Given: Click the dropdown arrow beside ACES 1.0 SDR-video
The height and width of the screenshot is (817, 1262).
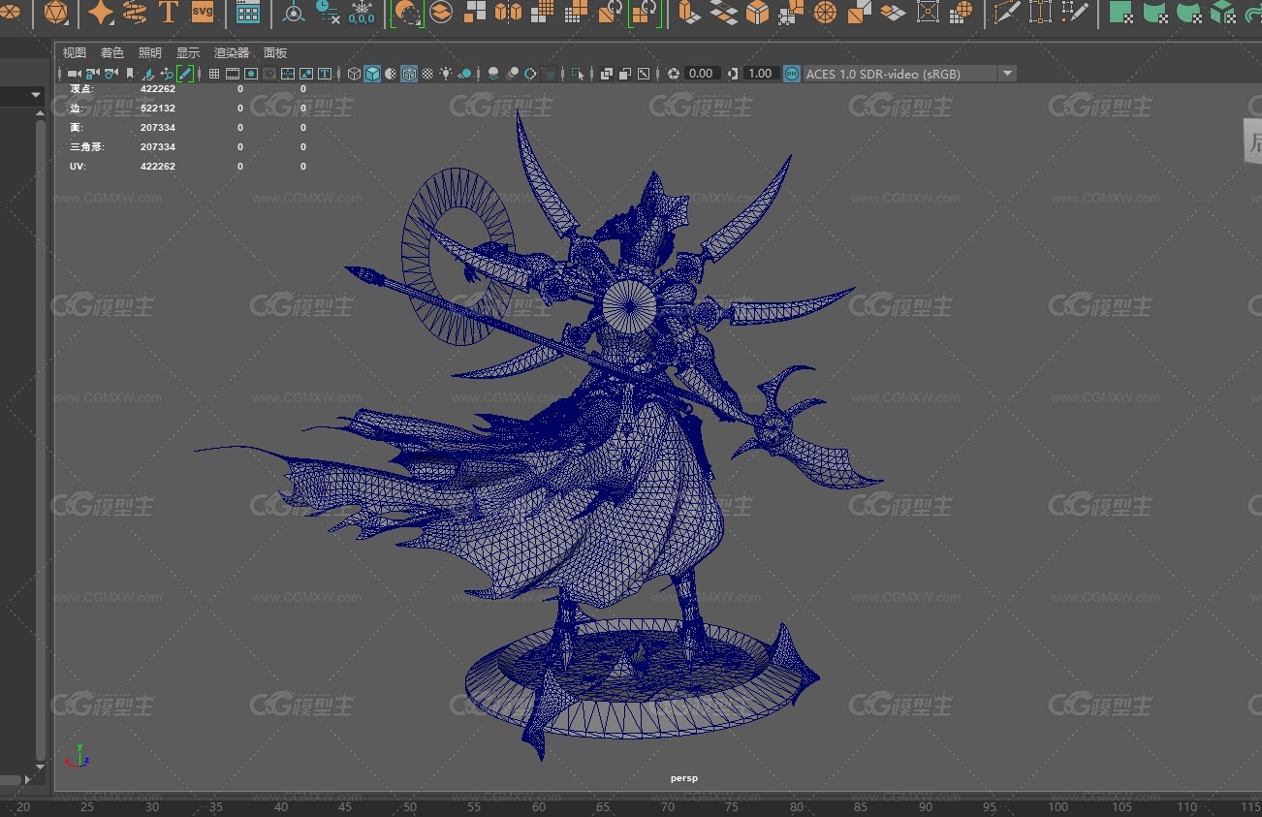Looking at the screenshot, I should click(1007, 74).
